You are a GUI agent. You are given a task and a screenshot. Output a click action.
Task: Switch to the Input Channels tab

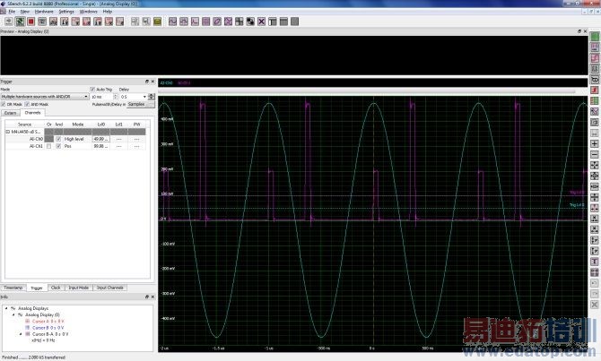[x=111, y=288]
